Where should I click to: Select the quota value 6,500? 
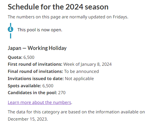[x=29, y=57]
